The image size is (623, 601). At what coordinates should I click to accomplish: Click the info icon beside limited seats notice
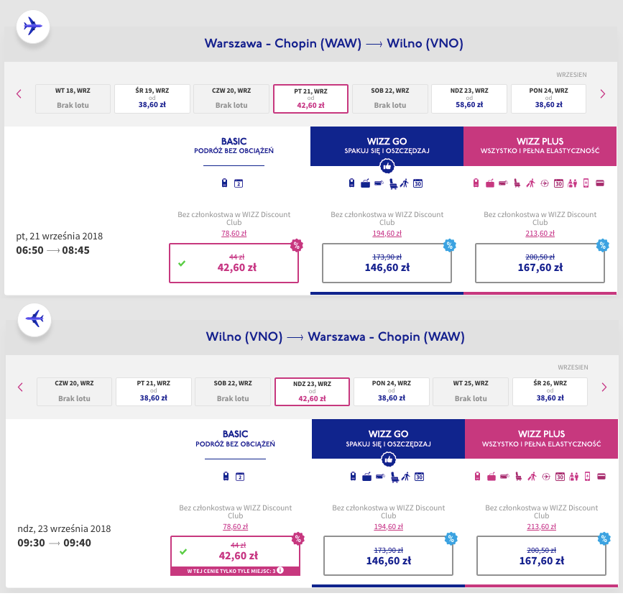[280, 572]
